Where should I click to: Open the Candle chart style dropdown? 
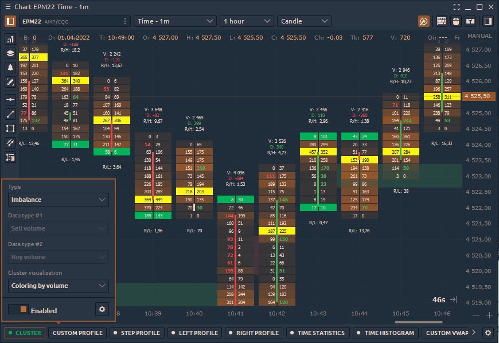click(x=304, y=21)
